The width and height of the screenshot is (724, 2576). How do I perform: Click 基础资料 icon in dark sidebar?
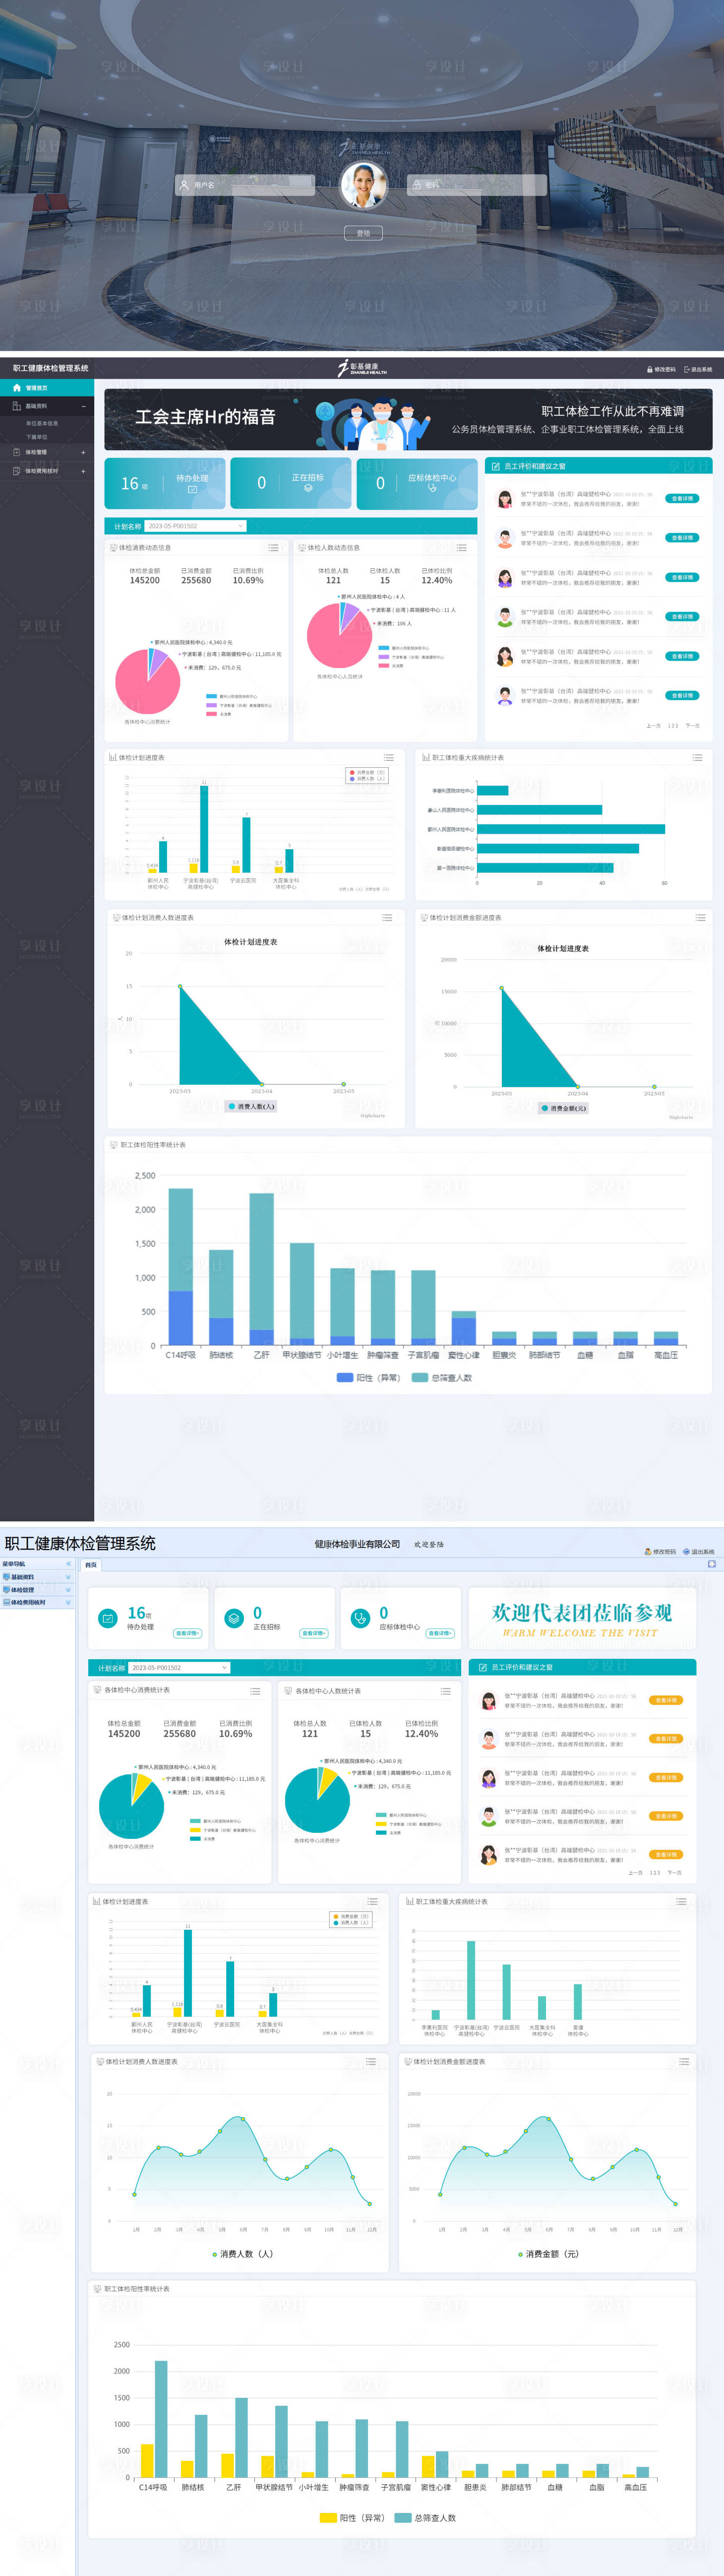(x=16, y=406)
